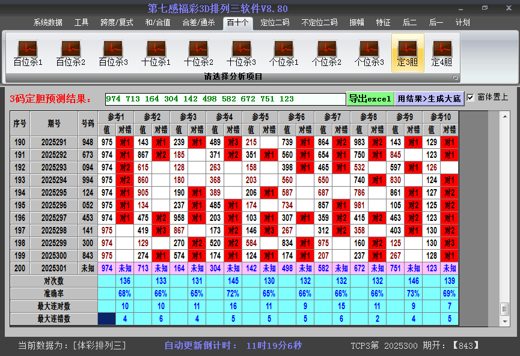Select the 个位杀1 analysis icon

tap(284, 53)
